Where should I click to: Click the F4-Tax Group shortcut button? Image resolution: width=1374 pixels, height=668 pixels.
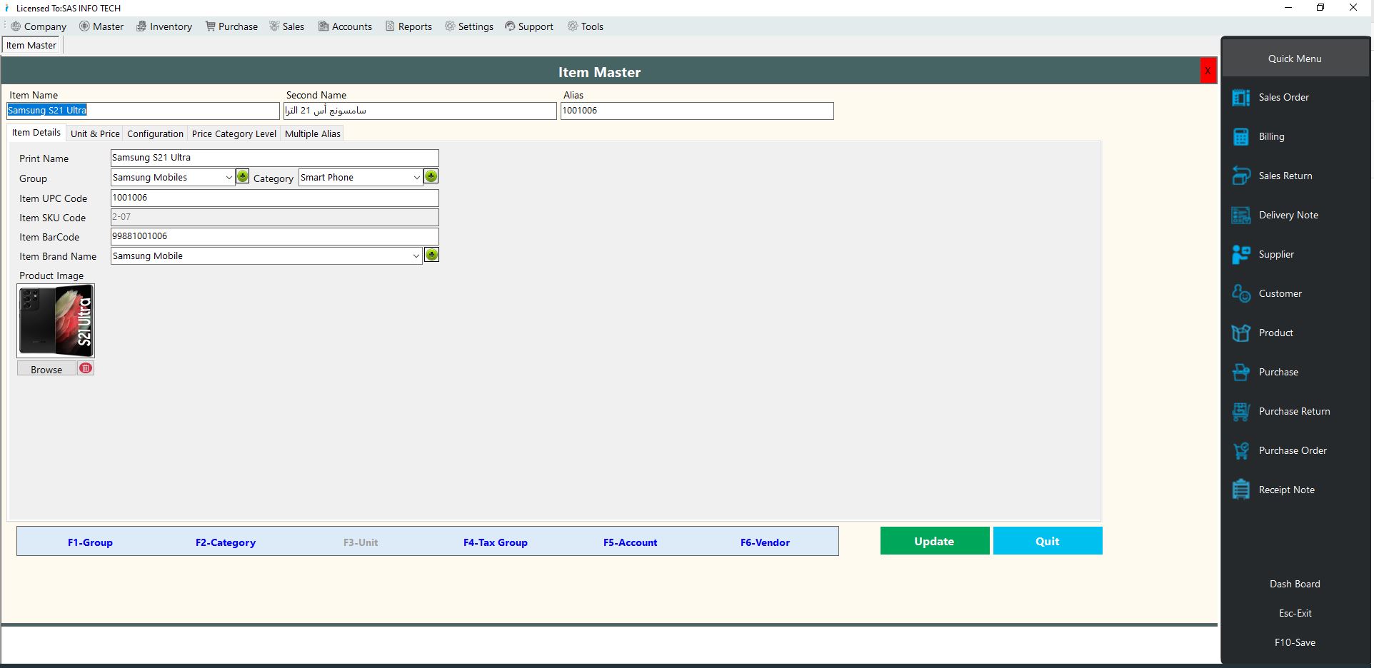pyautogui.click(x=495, y=542)
